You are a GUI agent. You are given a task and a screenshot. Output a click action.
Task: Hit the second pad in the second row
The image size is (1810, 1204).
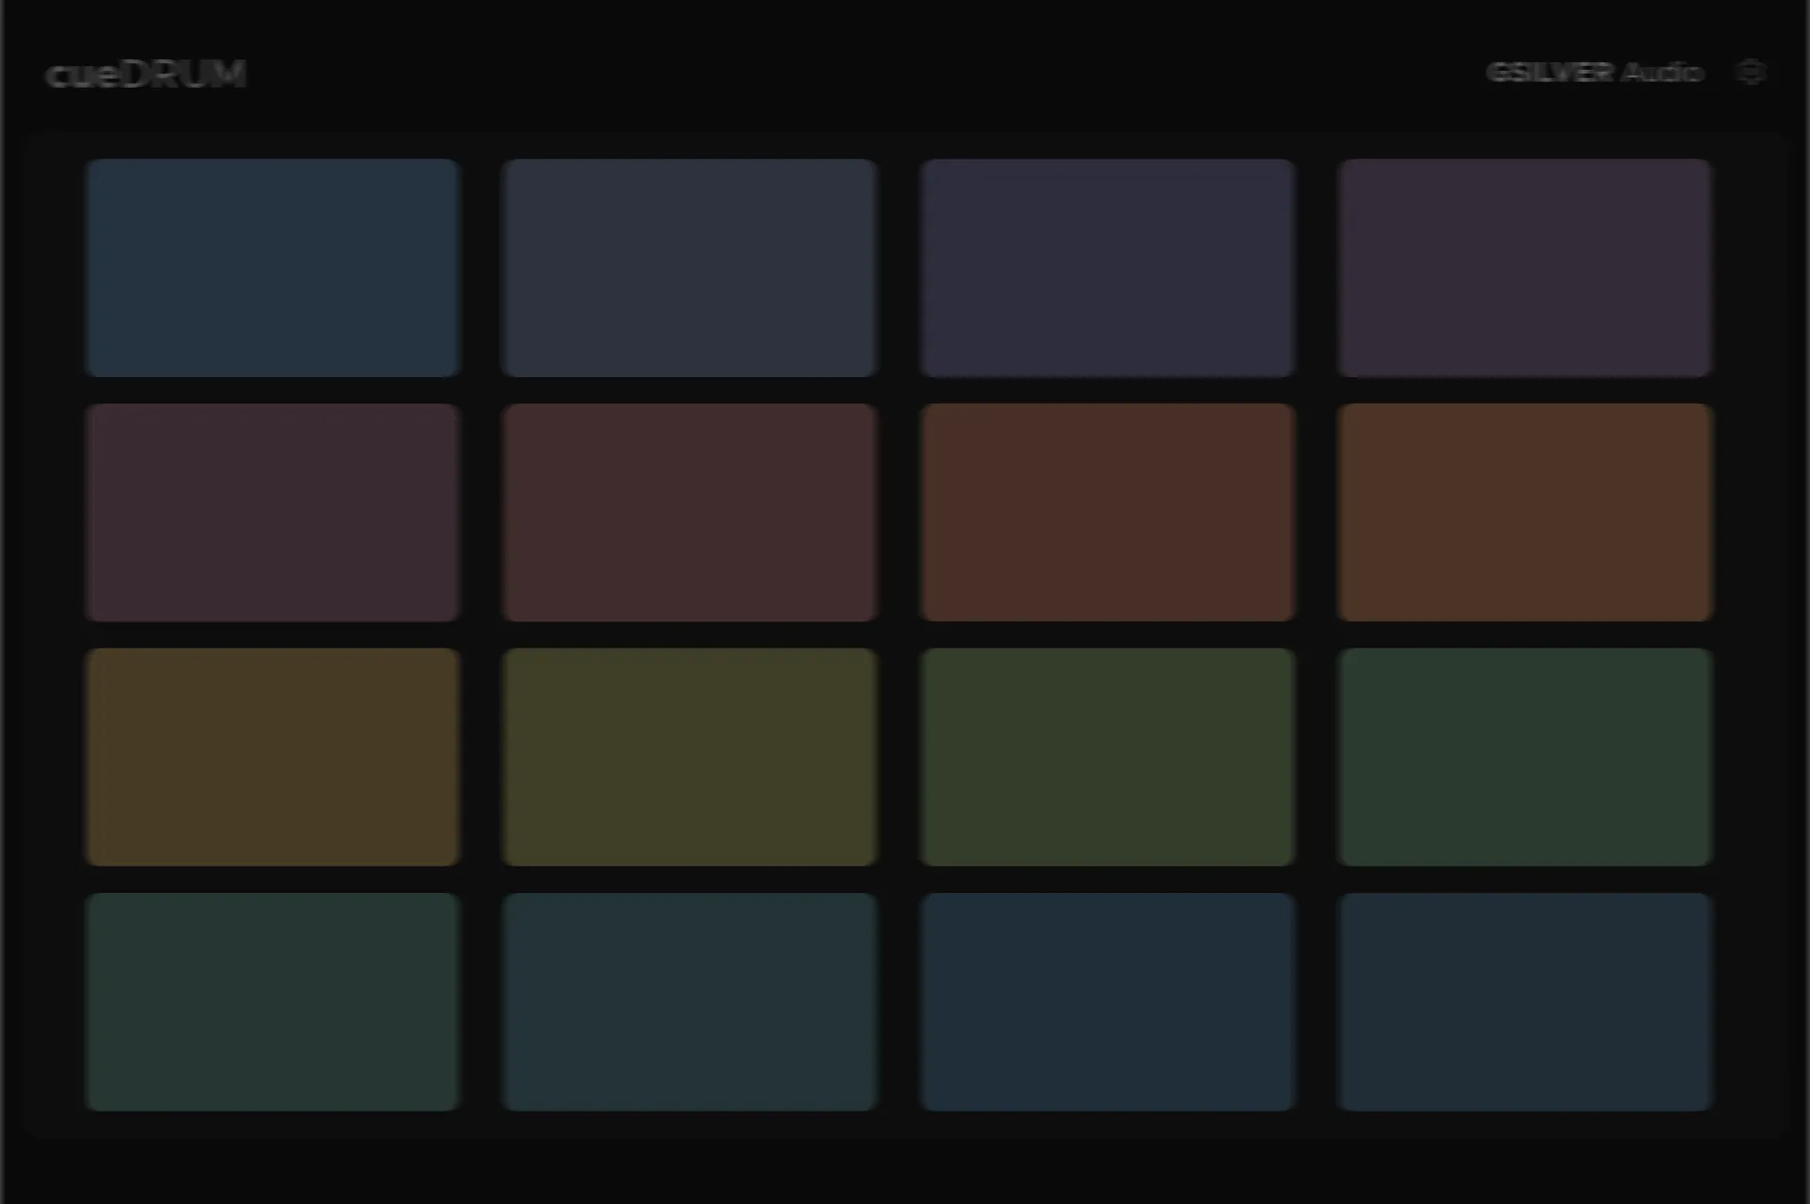click(690, 513)
